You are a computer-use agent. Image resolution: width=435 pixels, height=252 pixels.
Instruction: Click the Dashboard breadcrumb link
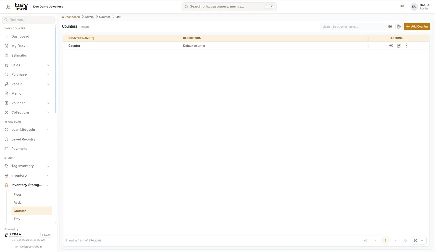tap(71, 17)
